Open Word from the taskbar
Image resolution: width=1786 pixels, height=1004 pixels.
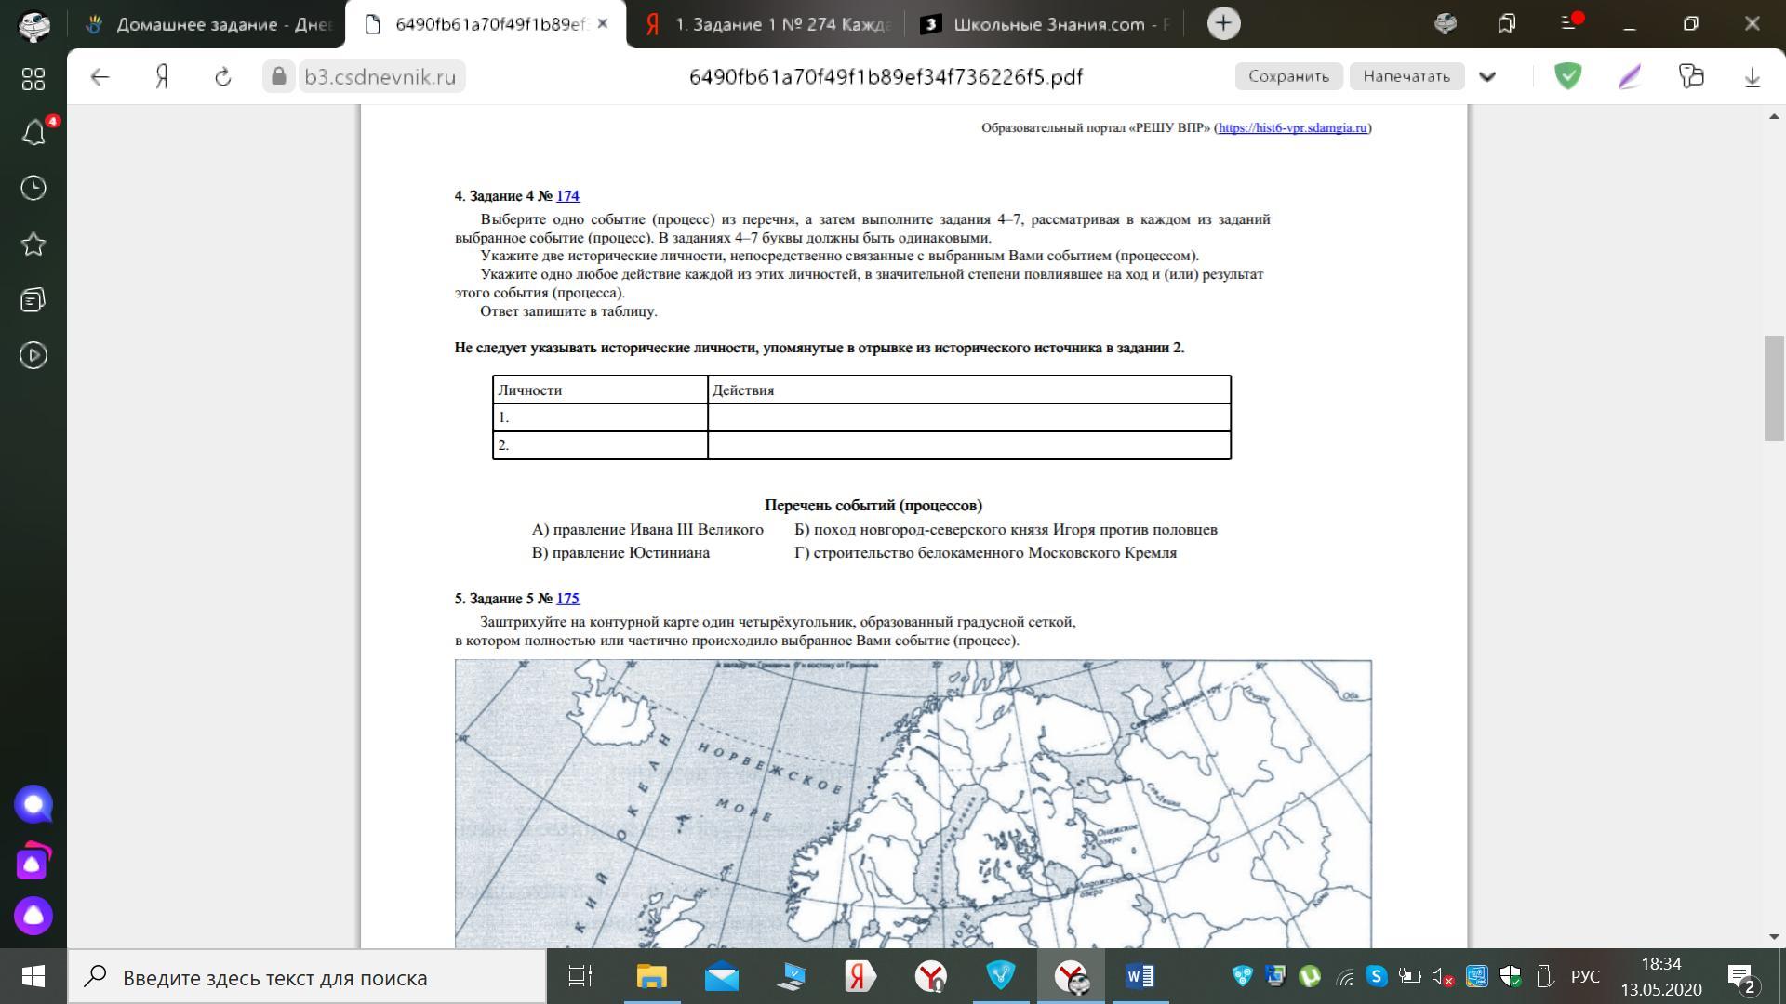(1140, 977)
